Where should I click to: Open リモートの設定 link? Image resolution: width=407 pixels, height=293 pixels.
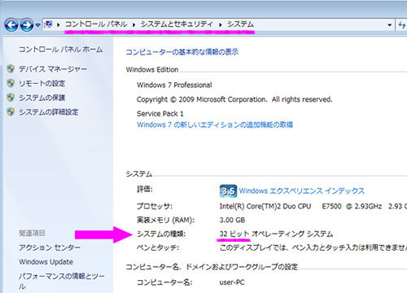coord(42,83)
